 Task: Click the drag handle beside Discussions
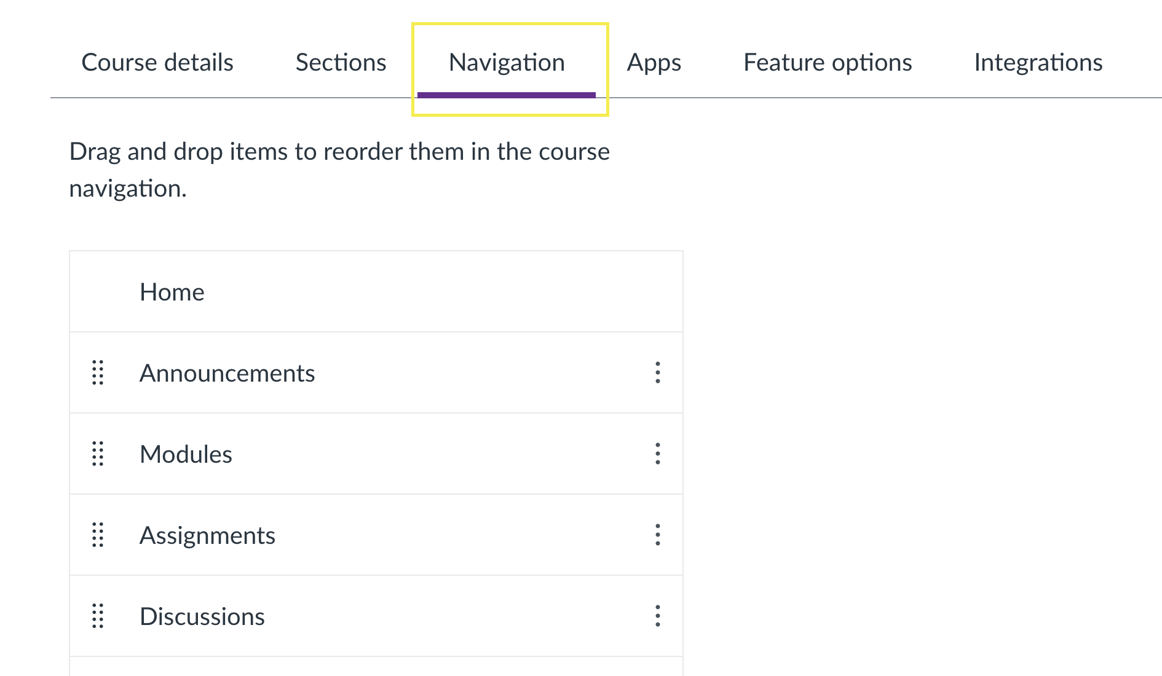[98, 616]
